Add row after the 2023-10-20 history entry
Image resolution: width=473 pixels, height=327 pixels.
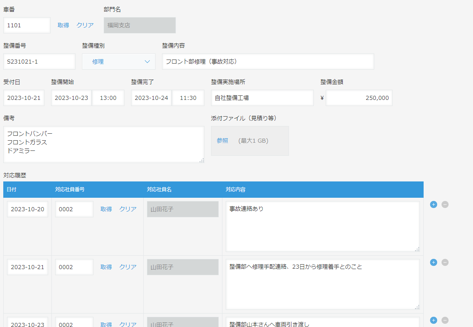click(433, 205)
